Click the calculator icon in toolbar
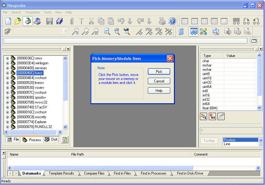Viewport: 265px width, 185px height. [181, 32]
